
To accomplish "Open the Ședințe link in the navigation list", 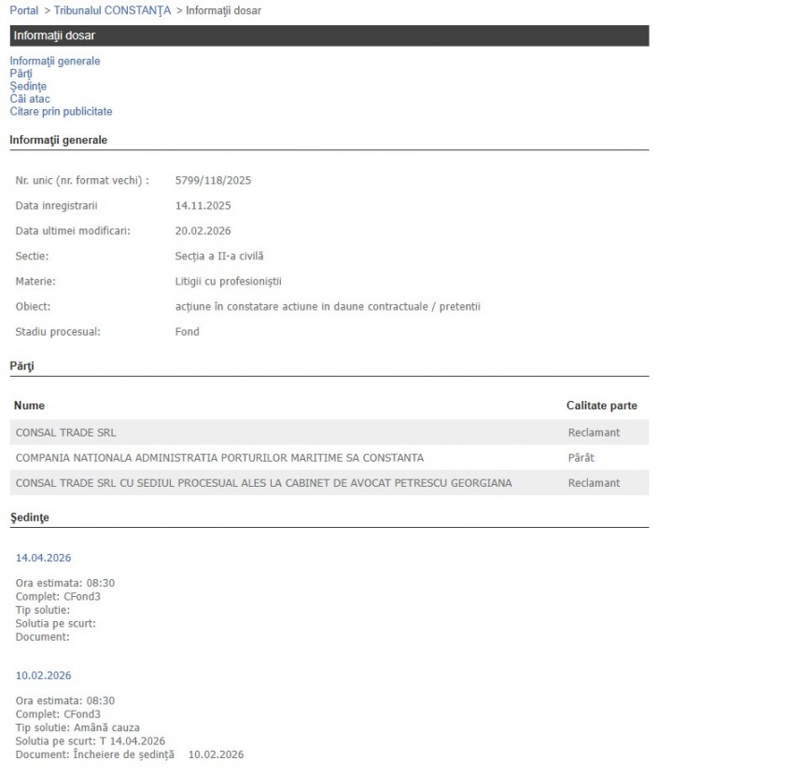I will (x=28, y=87).
